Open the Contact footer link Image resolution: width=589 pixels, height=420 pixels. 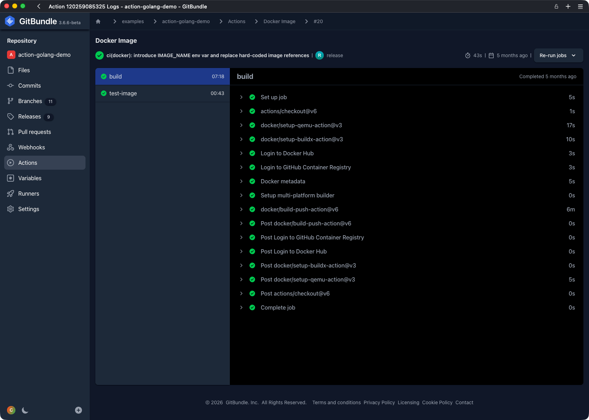(x=464, y=402)
